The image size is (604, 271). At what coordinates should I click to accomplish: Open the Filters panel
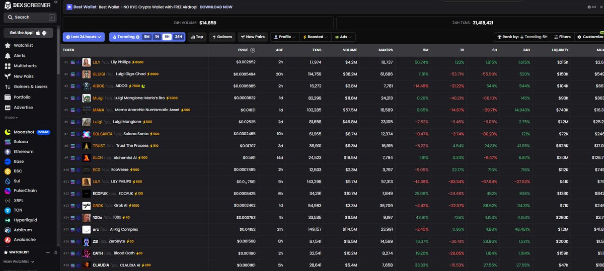pos(562,37)
